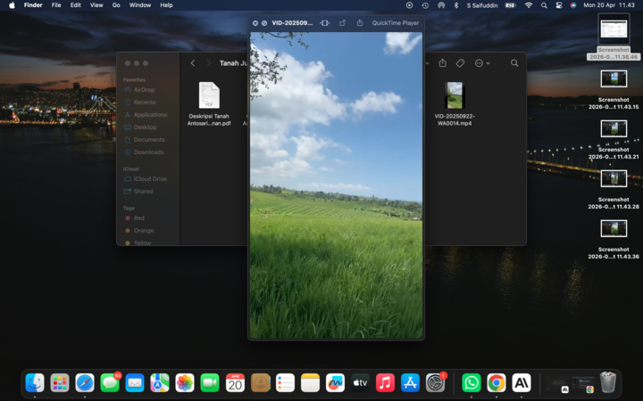Open video with QuickTime Player button

(396, 23)
